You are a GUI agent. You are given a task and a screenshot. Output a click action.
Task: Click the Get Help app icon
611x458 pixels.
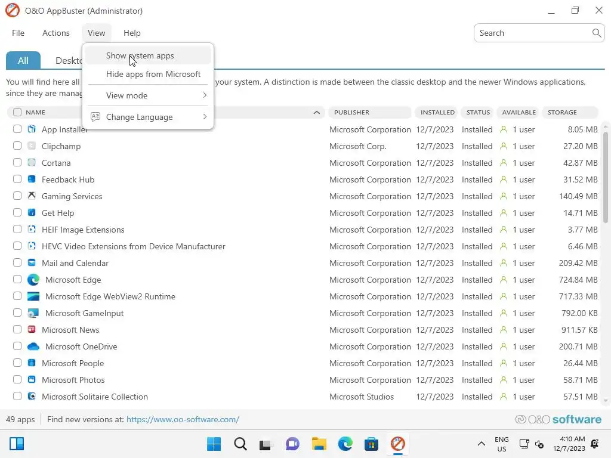click(32, 213)
